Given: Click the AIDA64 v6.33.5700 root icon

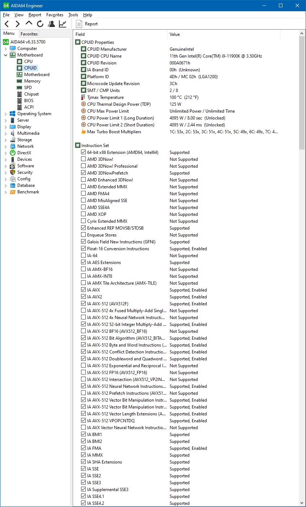Looking at the screenshot, I should point(6,42).
